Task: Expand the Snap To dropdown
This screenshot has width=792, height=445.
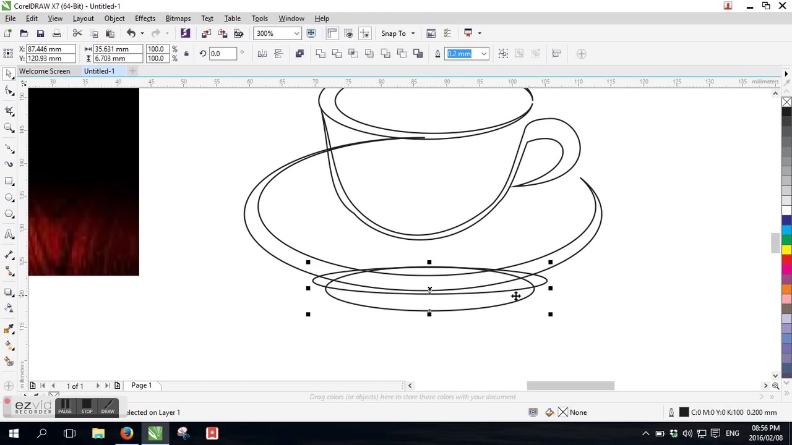Action: coord(413,33)
